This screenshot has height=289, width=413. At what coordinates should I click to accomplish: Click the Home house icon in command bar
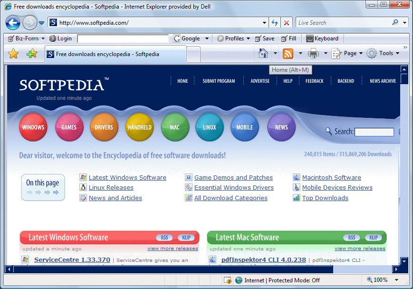263,53
